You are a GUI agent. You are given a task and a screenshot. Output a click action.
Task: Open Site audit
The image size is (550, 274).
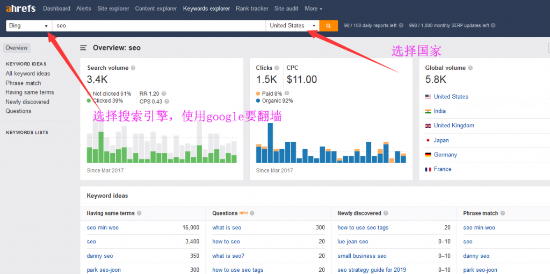pyautogui.click(x=286, y=9)
